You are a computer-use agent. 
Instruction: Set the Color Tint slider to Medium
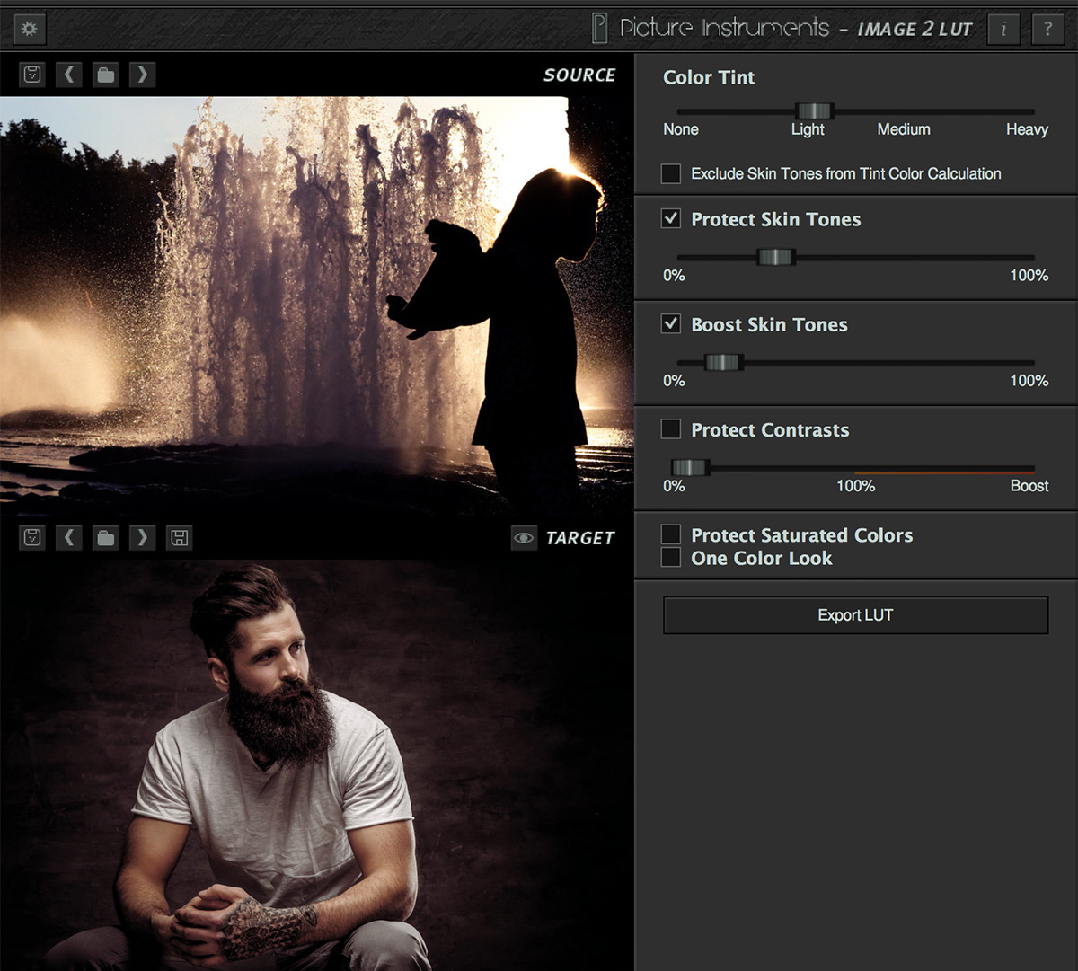pyautogui.click(x=904, y=111)
